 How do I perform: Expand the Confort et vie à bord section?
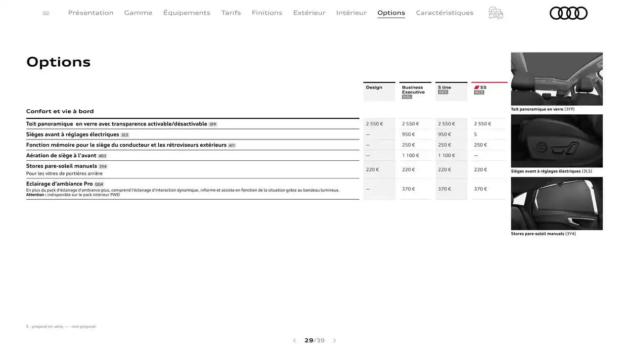(60, 111)
